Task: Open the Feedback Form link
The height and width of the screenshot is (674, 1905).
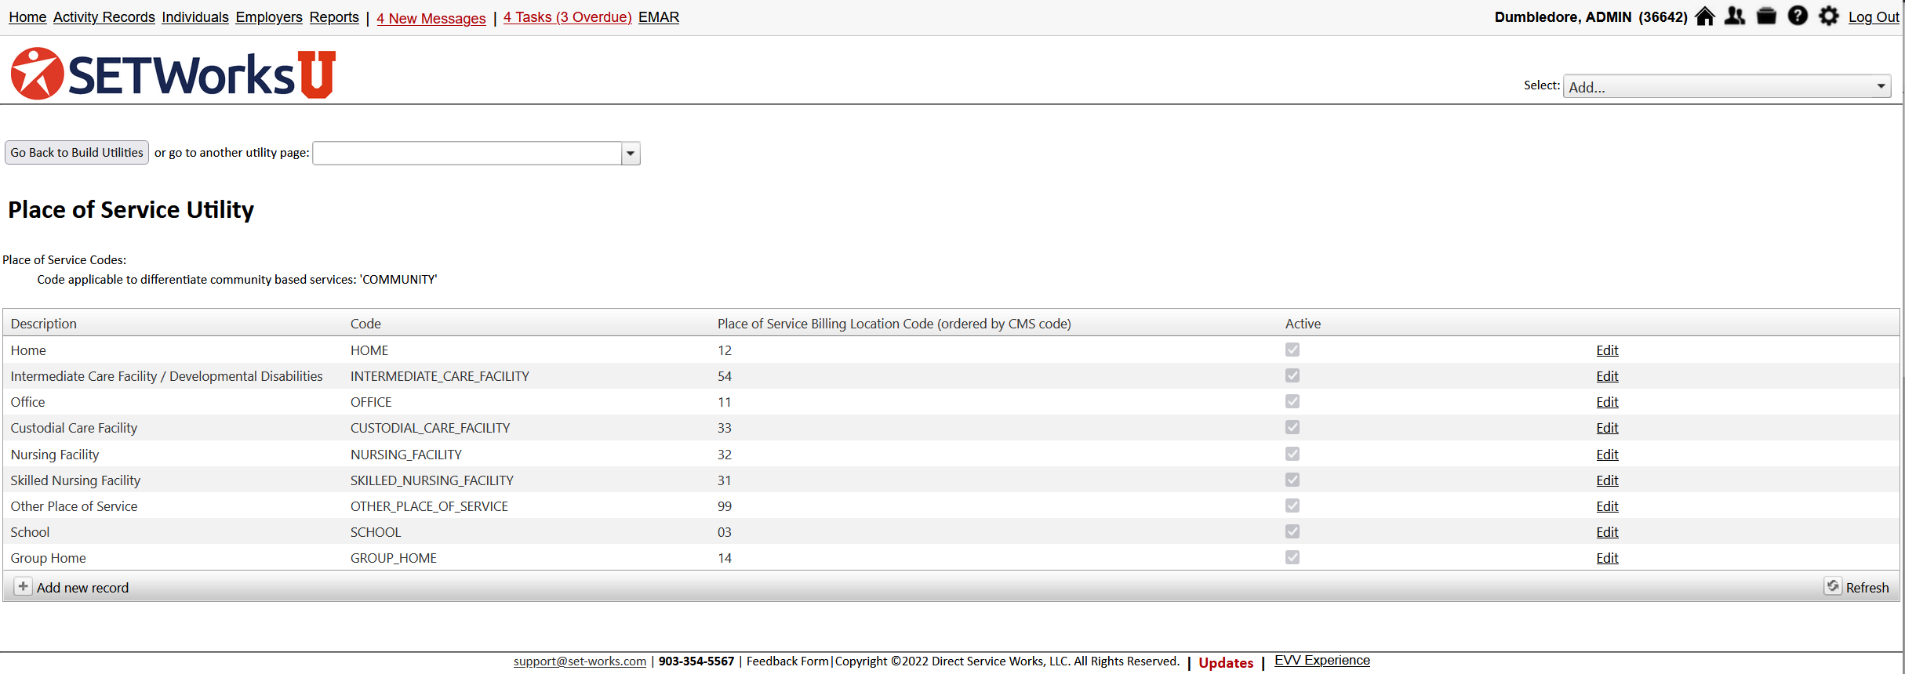Action: coord(787,661)
